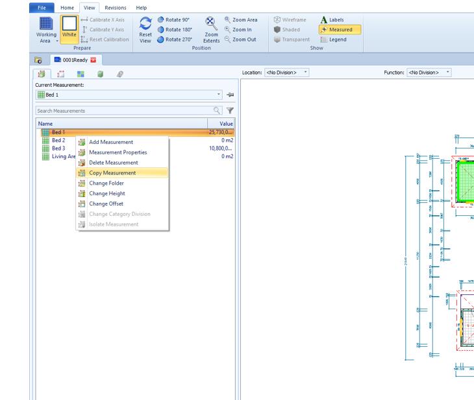Click in the Search Measurements field
This screenshot has width=474, height=400.
(123, 111)
